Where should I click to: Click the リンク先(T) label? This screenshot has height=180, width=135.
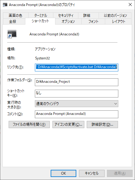[15, 67]
